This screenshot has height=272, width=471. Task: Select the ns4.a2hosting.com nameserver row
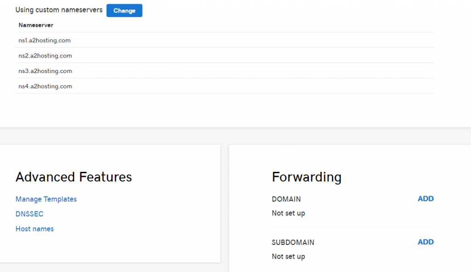[224, 86]
